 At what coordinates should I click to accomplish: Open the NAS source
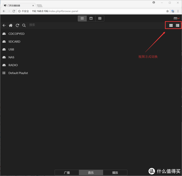[11, 57]
